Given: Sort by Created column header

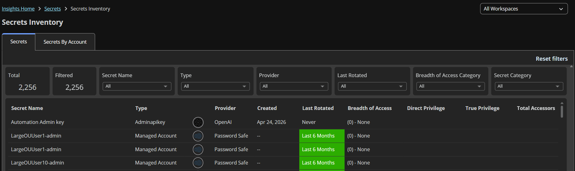Looking at the screenshot, I should point(267,108).
